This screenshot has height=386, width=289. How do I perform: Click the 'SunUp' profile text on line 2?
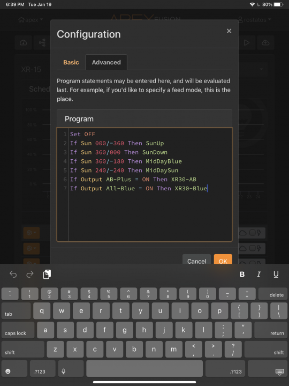tap(155, 143)
